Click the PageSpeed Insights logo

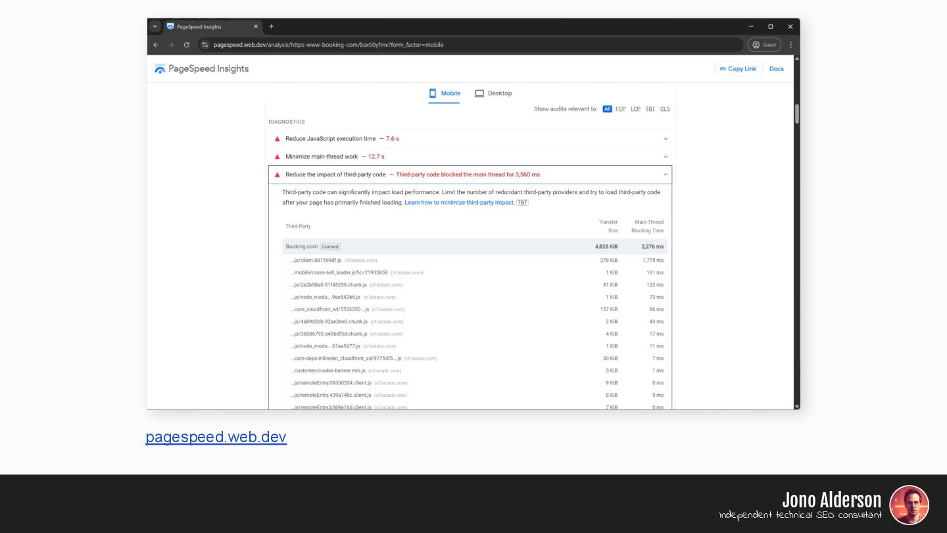[x=201, y=68]
